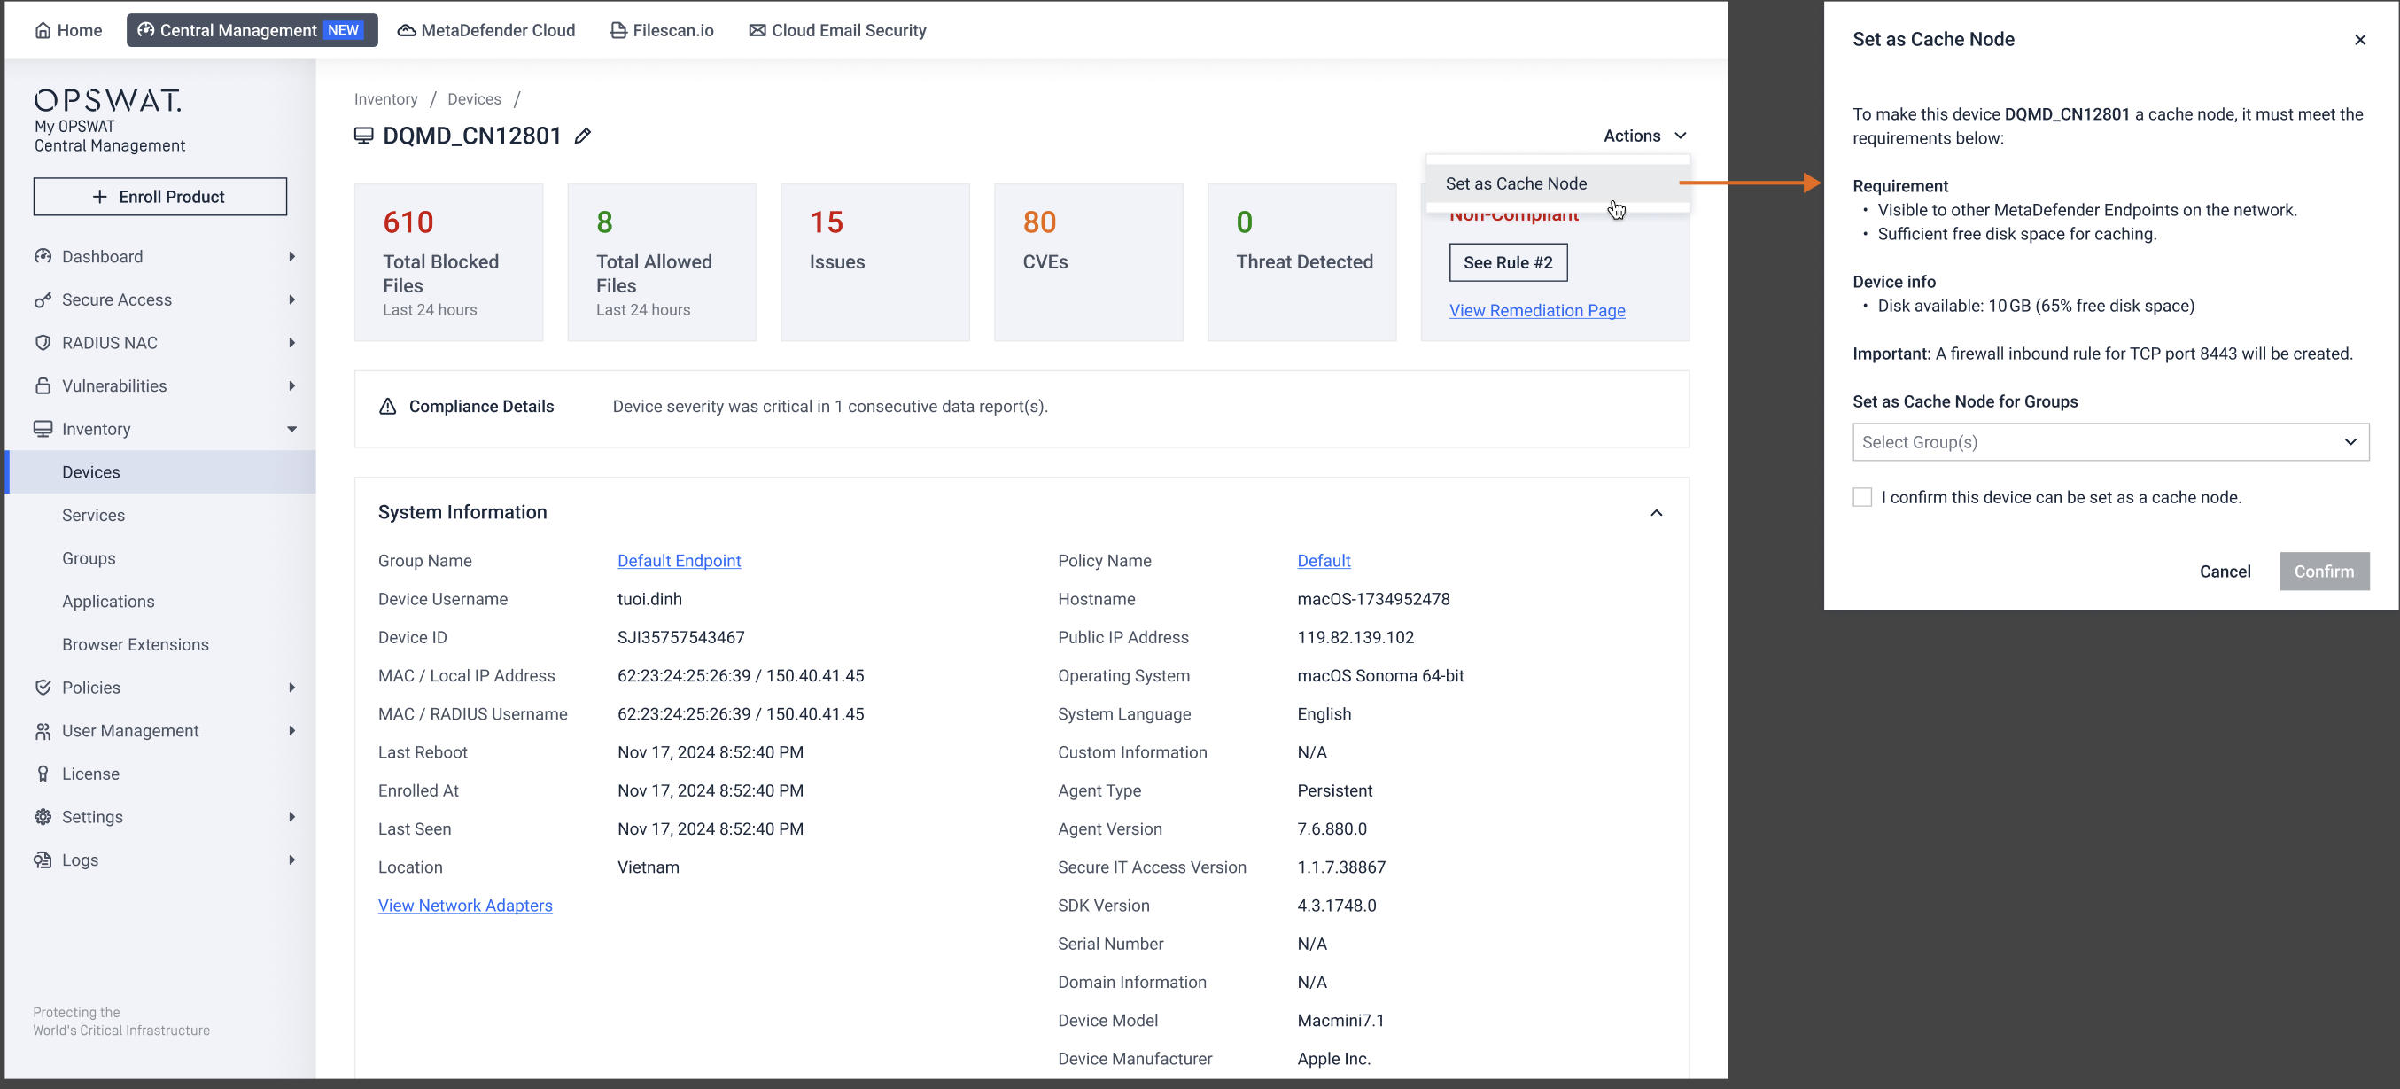This screenshot has height=1089, width=2400.
Task: Expand the RADIUS NAC submenu arrow
Action: [x=291, y=342]
